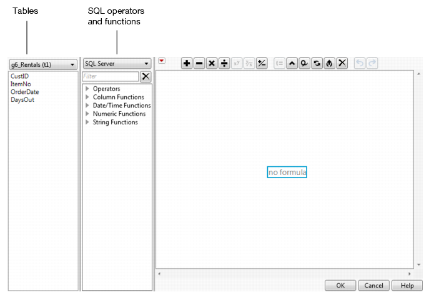Open the g6_Rentals (t1) table dropdown

point(43,65)
